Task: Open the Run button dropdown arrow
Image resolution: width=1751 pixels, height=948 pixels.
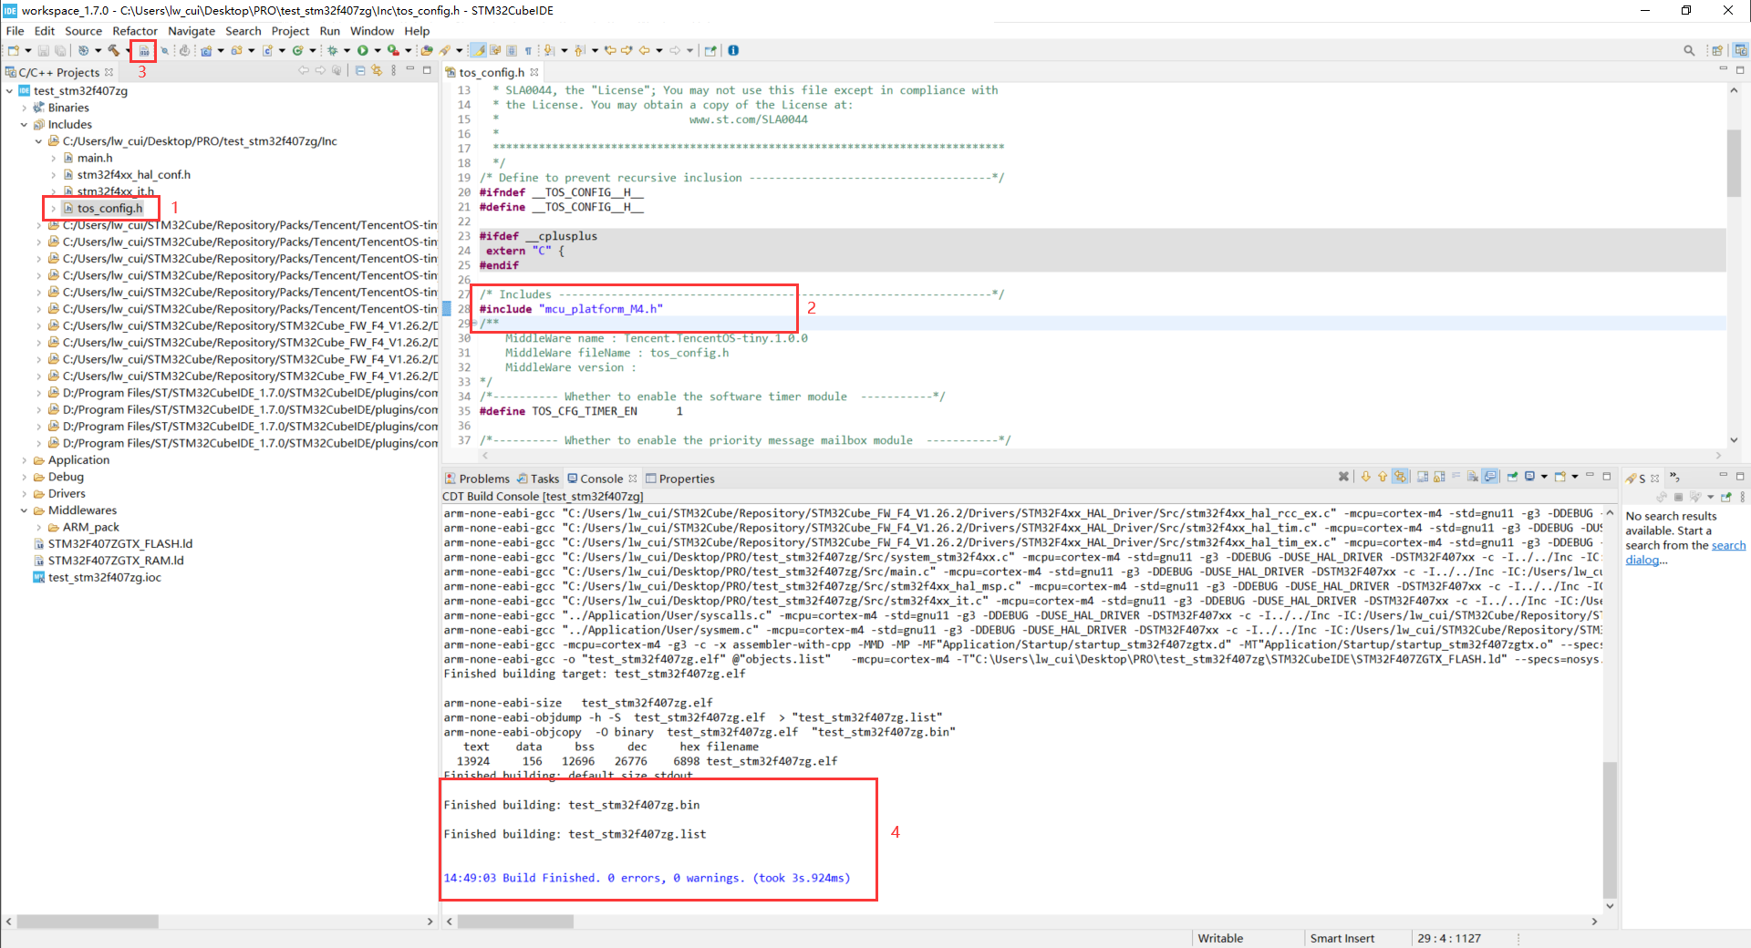Action: click(377, 50)
